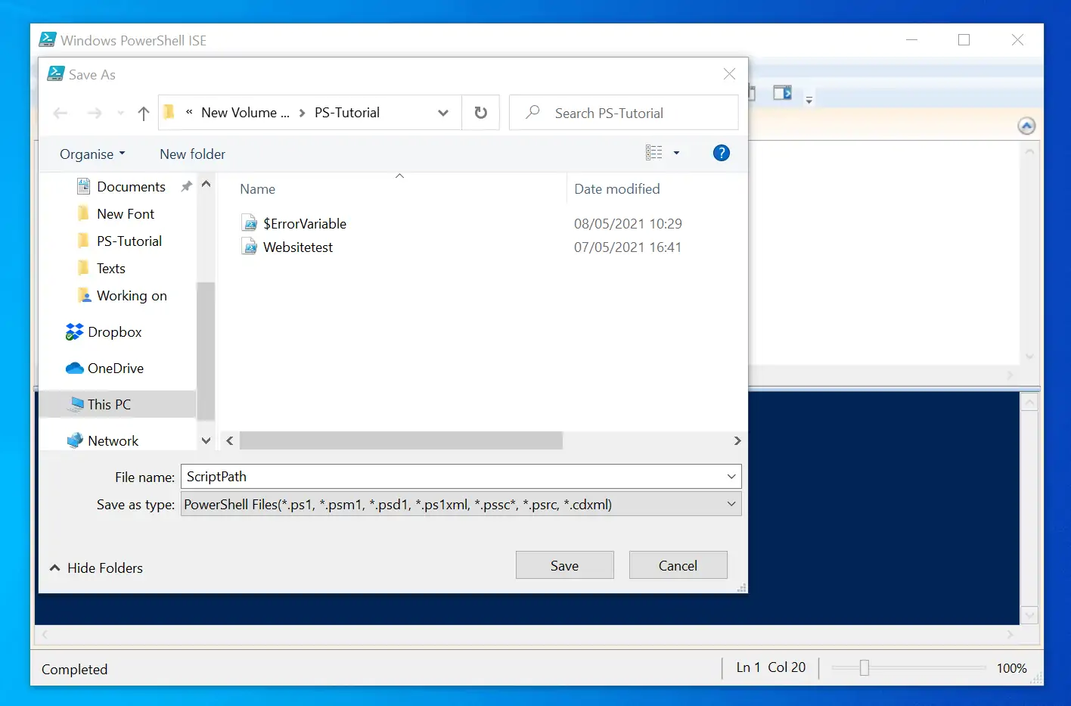Select Dropbox in the navigation pane
This screenshot has width=1071, height=706.
tap(115, 332)
